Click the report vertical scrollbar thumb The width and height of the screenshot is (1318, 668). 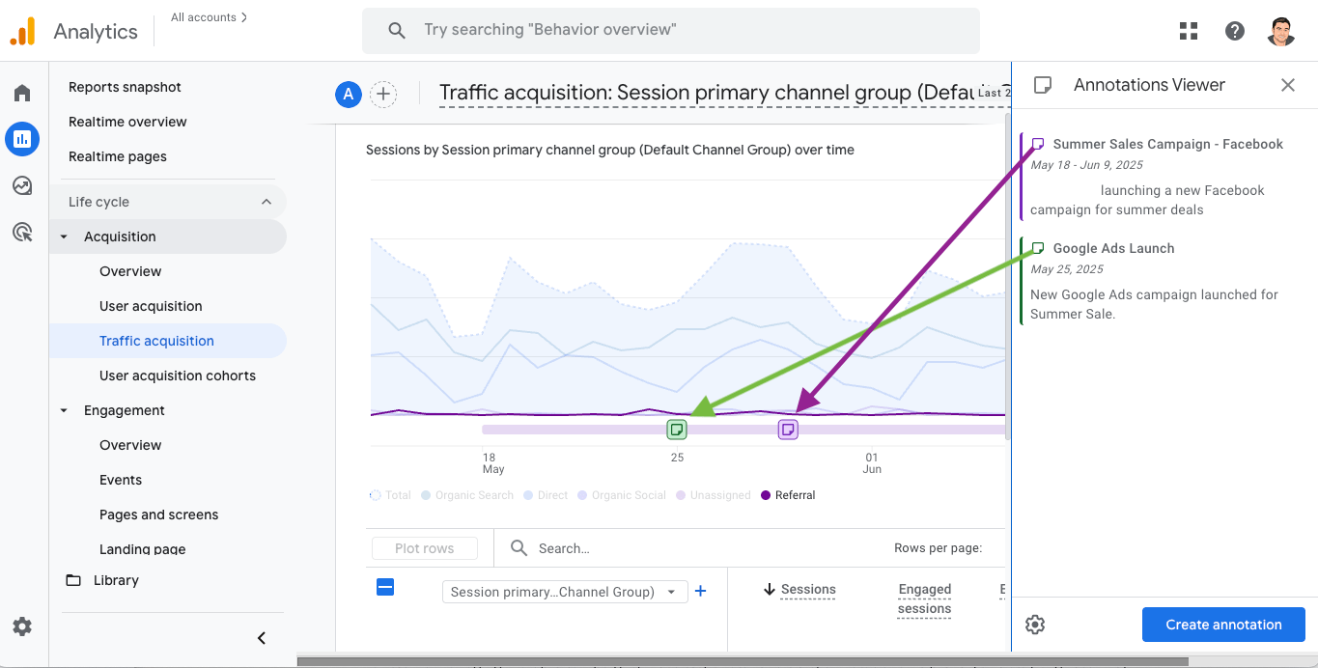tap(1008, 275)
